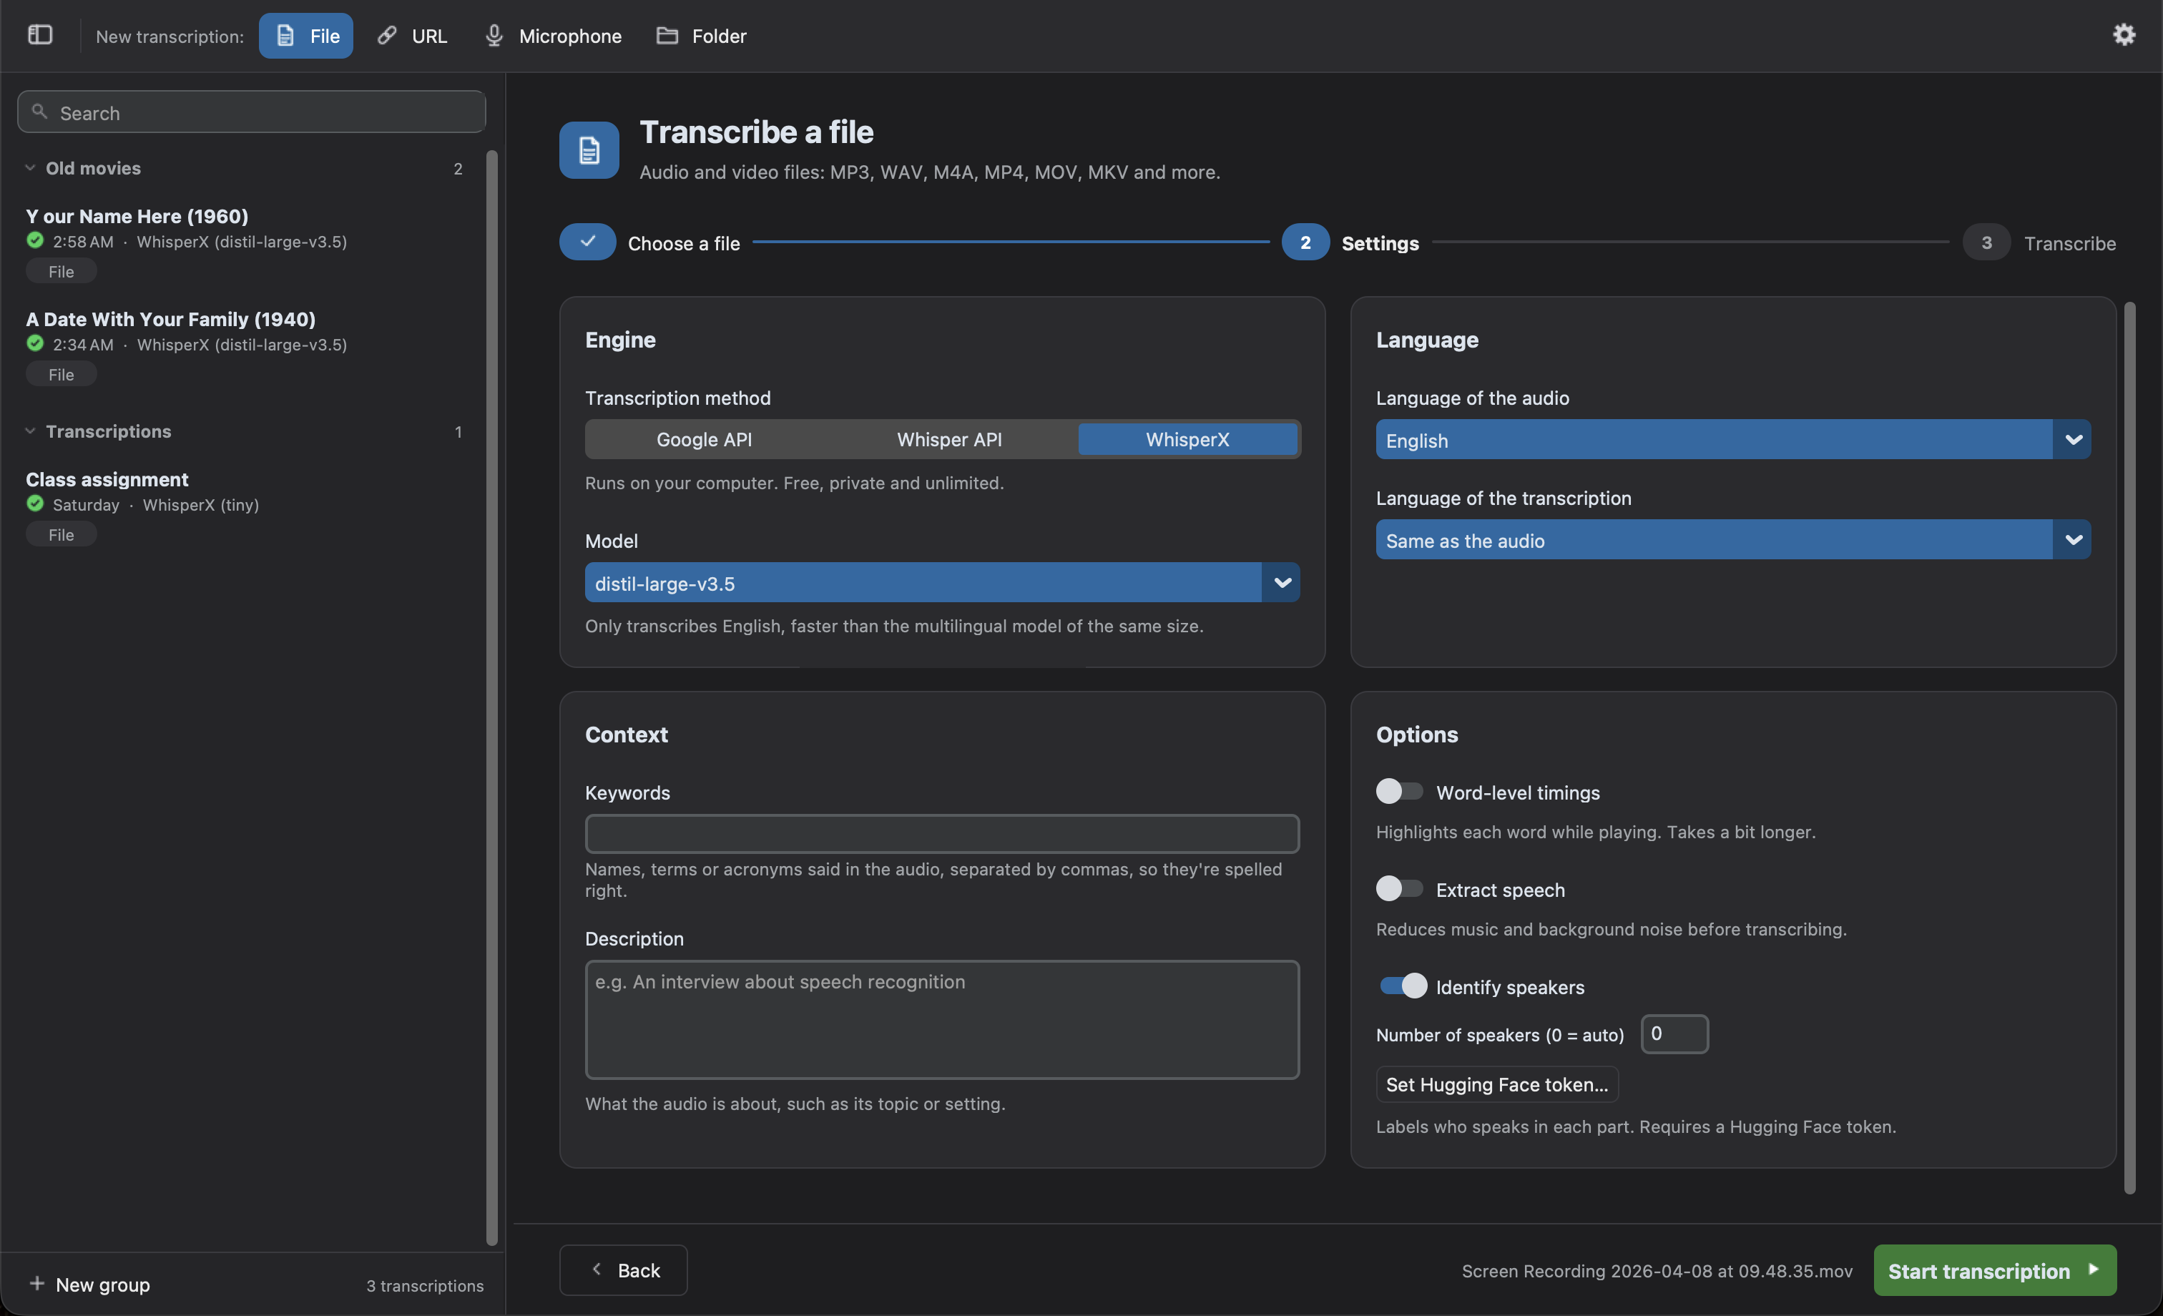Select Google API transcription method
Viewport: 2163px width, 1316px height.
click(704, 439)
